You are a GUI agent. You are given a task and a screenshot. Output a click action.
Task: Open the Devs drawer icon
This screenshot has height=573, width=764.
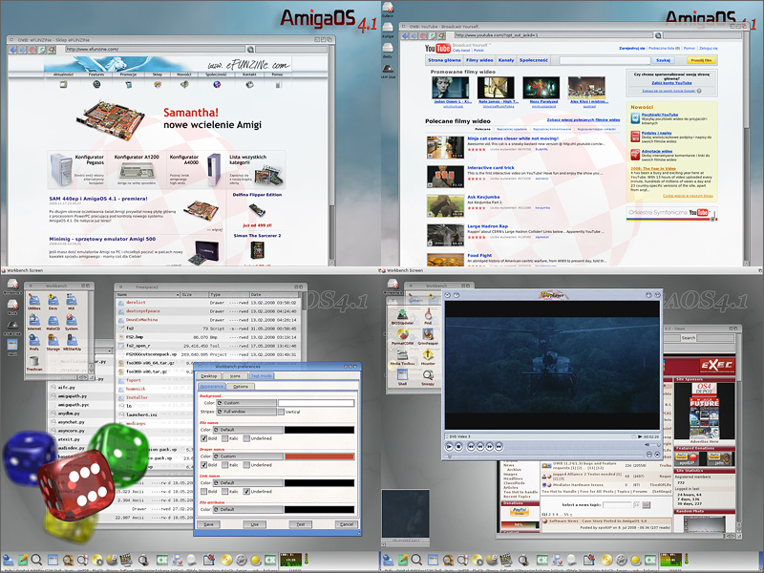[x=53, y=302]
